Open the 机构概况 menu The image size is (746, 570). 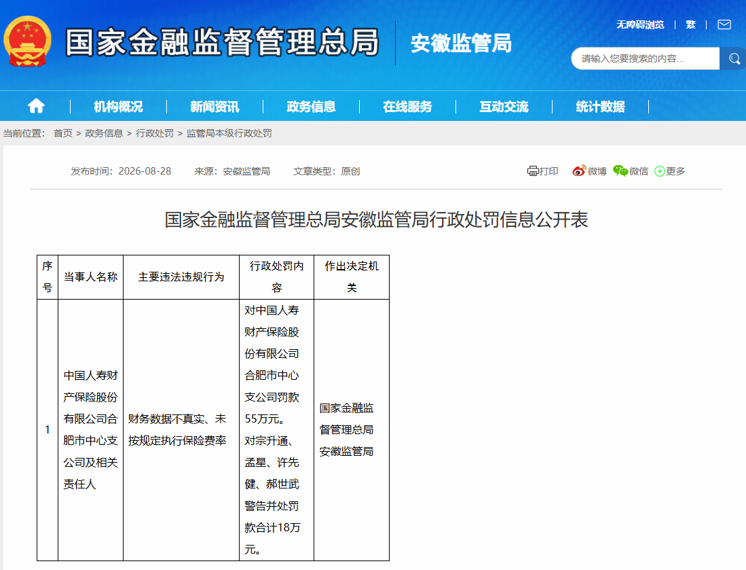[119, 107]
